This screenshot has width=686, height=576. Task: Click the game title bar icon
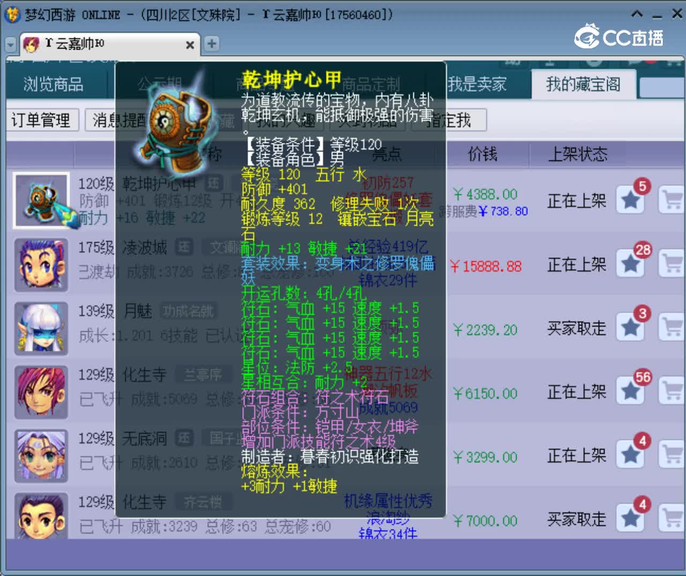pos(12,14)
